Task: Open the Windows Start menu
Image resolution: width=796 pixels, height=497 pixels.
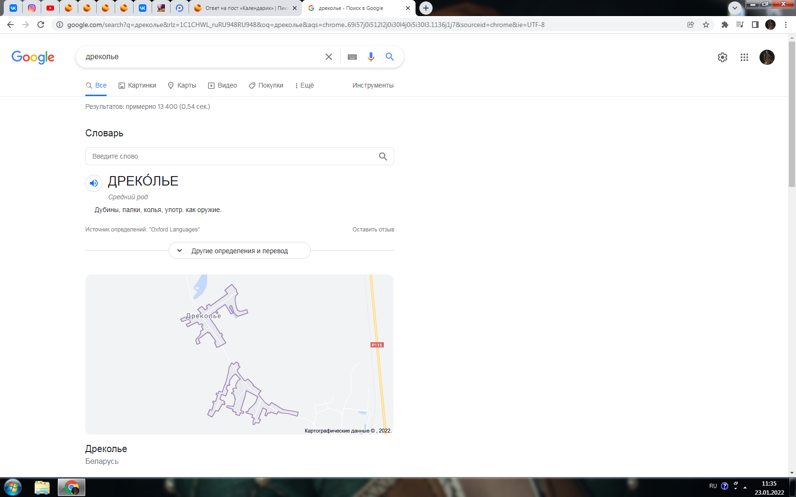Action: [13, 487]
